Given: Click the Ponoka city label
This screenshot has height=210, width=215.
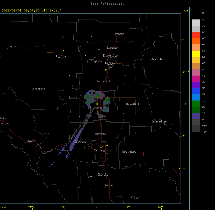Looking at the screenshot, I should point(120,34).
